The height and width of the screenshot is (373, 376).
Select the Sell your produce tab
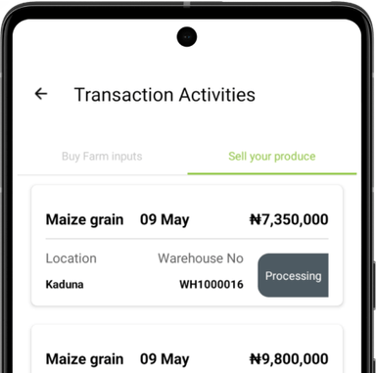(x=272, y=157)
